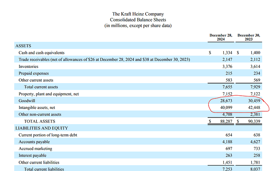
Task: Select total current liabilities value 8,037
Action: pyautogui.click(x=255, y=169)
